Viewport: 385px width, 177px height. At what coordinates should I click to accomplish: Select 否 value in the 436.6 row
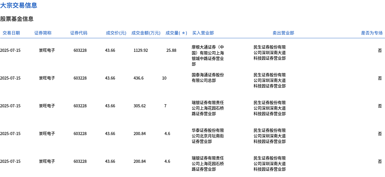pos(380,78)
